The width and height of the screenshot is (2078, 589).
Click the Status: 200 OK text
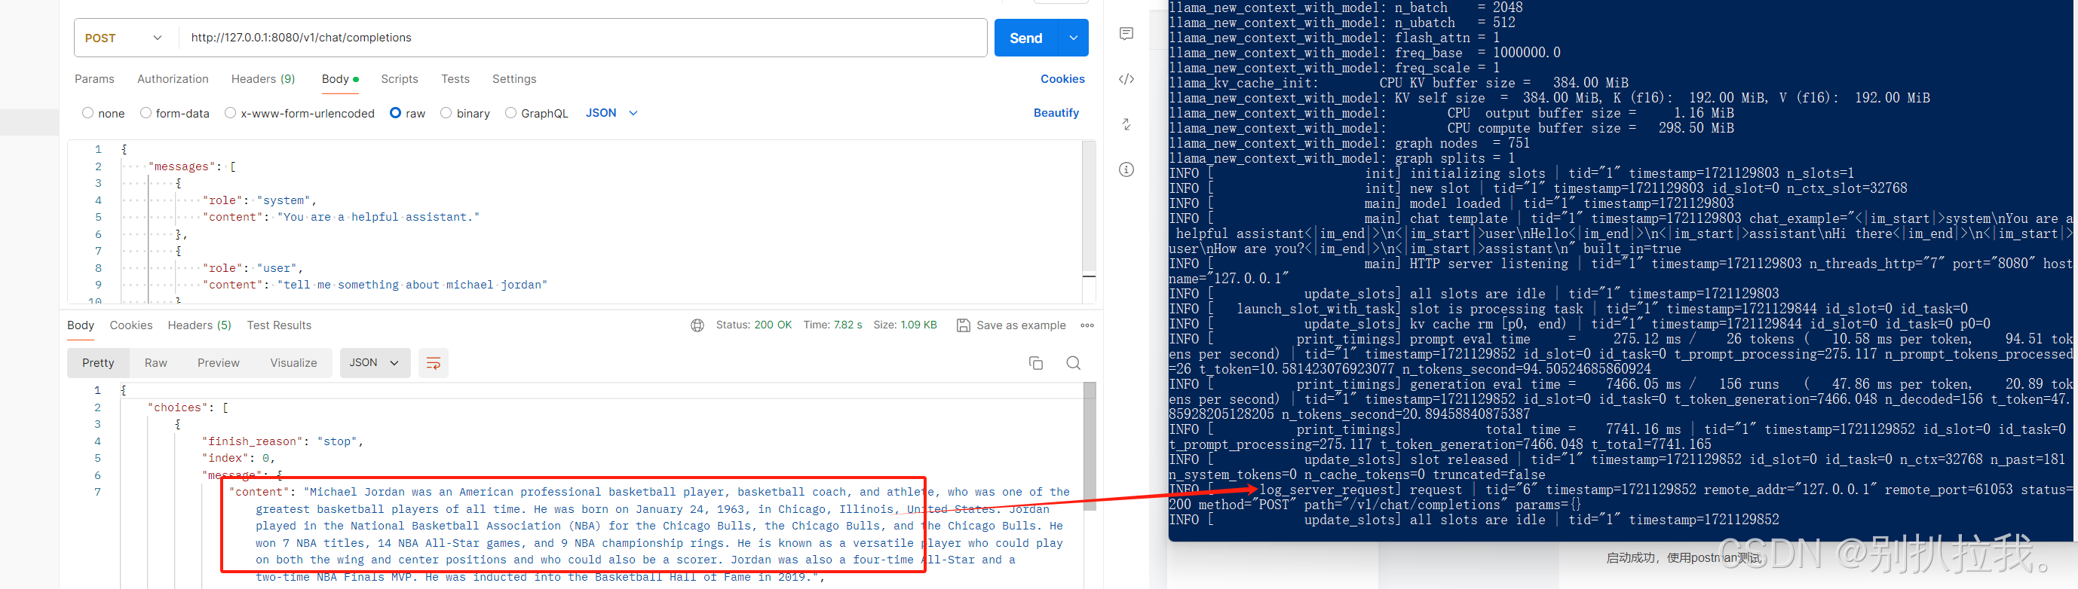point(753,325)
